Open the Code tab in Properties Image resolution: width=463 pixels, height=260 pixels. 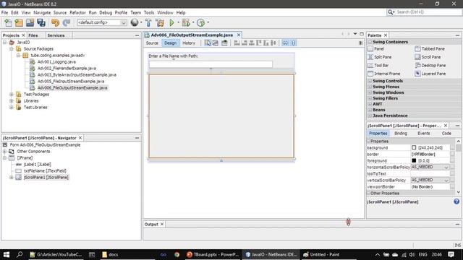[x=446, y=133]
